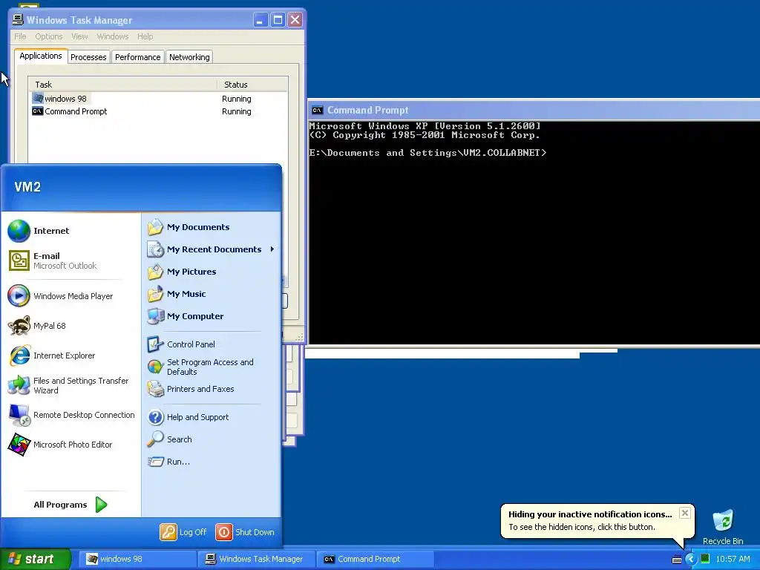Open Recycle Bin on desktop
The width and height of the screenshot is (760, 570).
(723, 526)
